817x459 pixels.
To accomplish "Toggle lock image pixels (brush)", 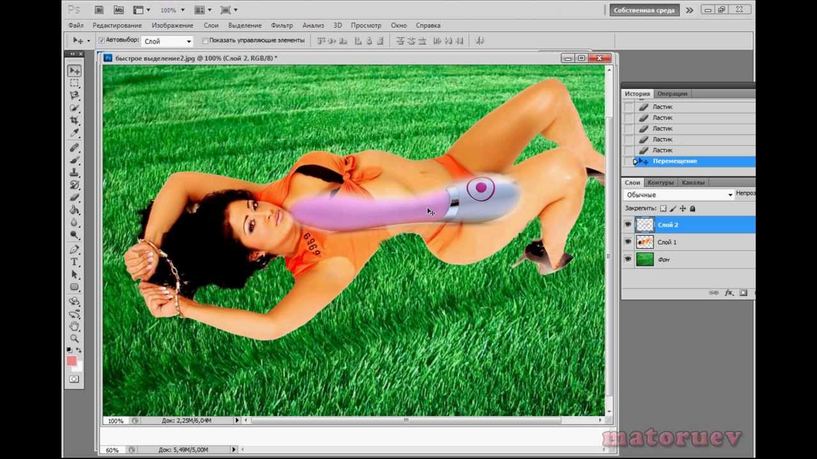I will tap(673, 208).
